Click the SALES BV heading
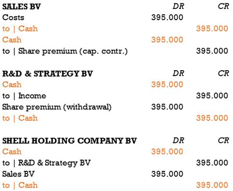Viewport: 233px width, 191px height. coord(22,6)
